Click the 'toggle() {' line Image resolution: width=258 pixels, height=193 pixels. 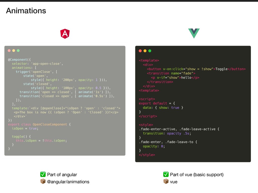(21, 136)
